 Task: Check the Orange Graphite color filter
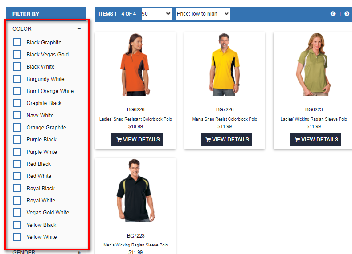pyautogui.click(x=17, y=128)
